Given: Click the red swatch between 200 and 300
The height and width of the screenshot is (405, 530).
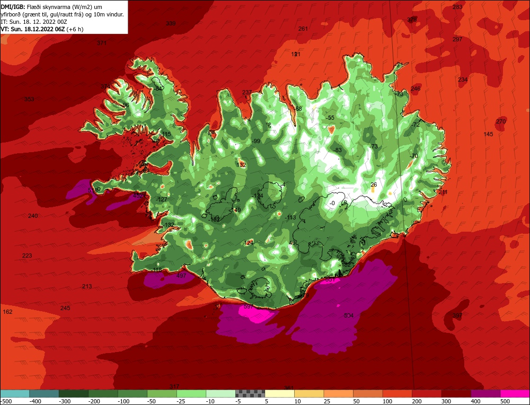Looking at the screenshot, I should 427,393.
